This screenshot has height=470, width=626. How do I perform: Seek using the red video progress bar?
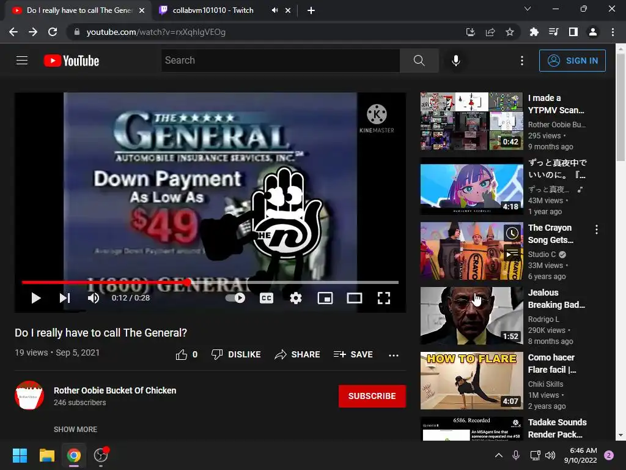click(210, 282)
